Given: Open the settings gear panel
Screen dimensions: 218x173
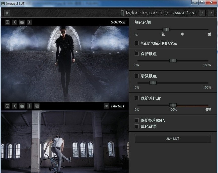Looking at the screenshot, I should click(x=7, y=13).
